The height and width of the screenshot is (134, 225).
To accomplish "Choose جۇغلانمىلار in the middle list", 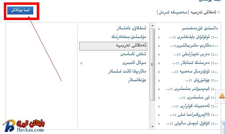I will coord(137,80).
